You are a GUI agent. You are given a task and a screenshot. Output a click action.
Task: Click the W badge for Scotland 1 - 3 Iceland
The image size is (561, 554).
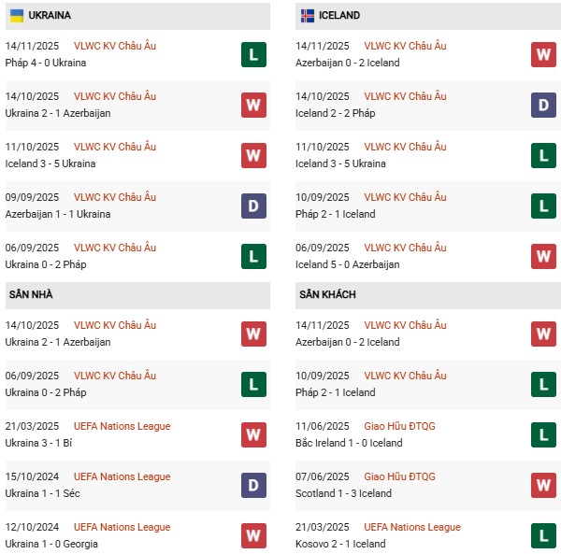tap(544, 485)
